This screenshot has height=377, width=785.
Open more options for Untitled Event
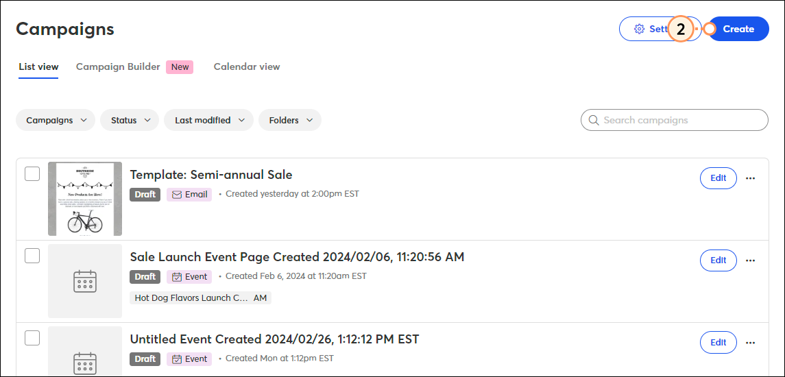[x=750, y=342]
